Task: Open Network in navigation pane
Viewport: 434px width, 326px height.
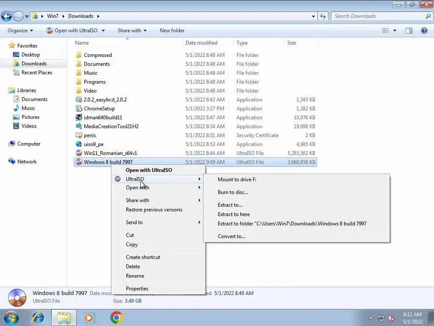Action: pyautogui.click(x=27, y=161)
